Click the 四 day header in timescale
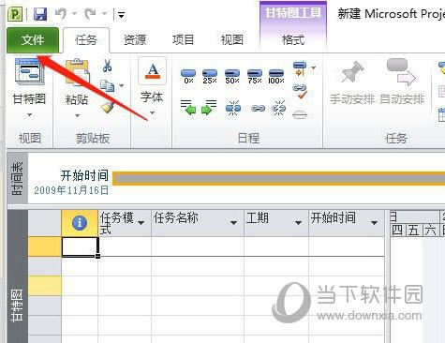 click(x=397, y=231)
